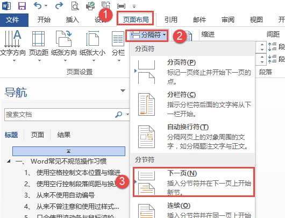Insert 分页符(P) page break
The image size is (285, 218).
(193, 73)
